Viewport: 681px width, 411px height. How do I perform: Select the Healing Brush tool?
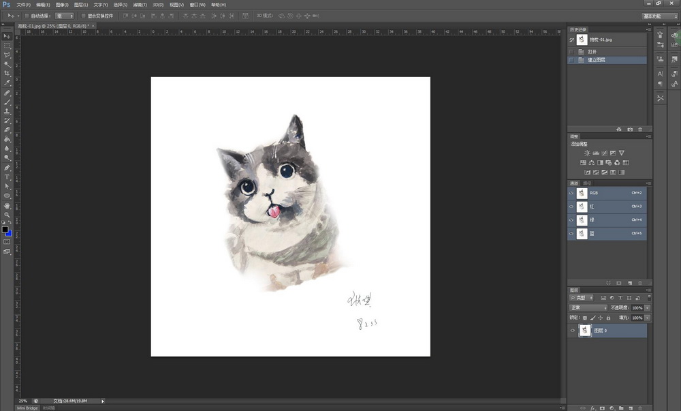point(7,93)
